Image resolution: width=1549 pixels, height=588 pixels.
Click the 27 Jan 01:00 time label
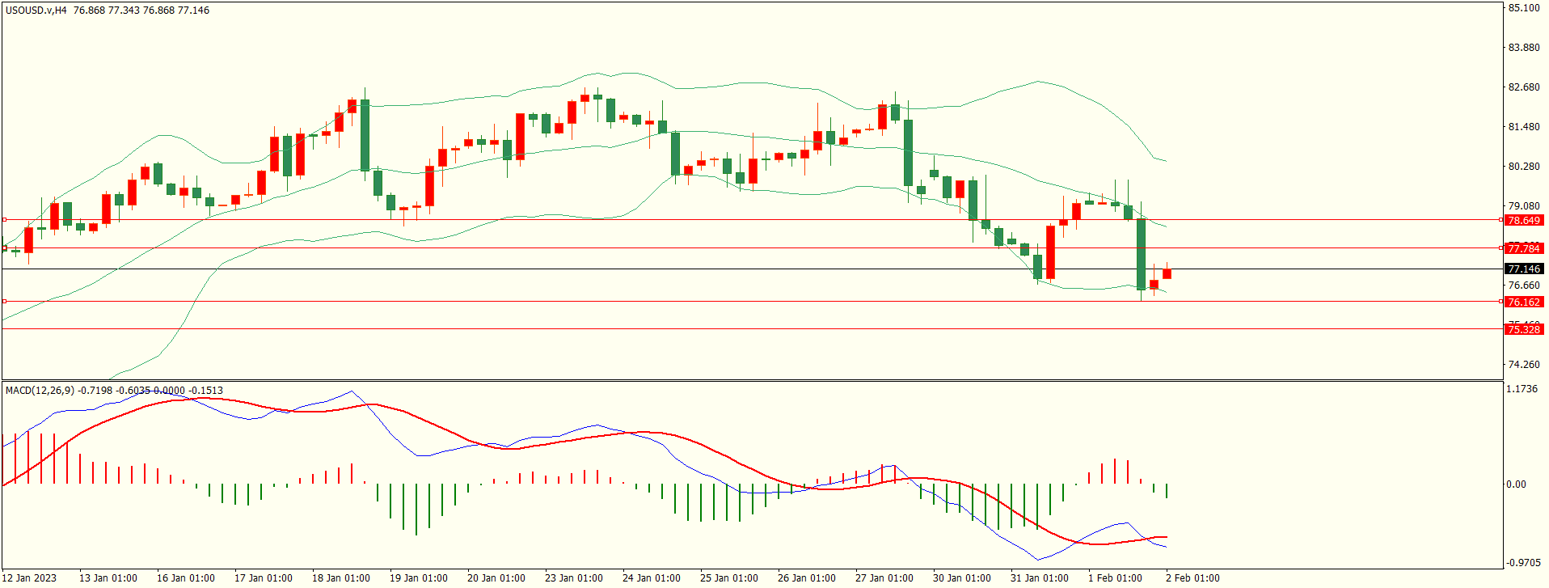coord(884,577)
